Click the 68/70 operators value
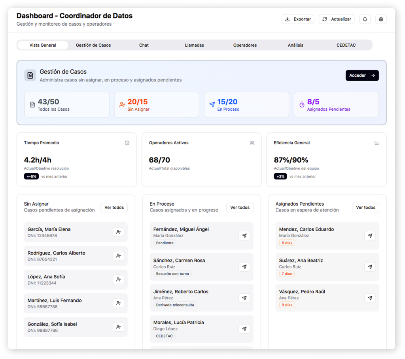This screenshot has width=405, height=359. (x=159, y=160)
